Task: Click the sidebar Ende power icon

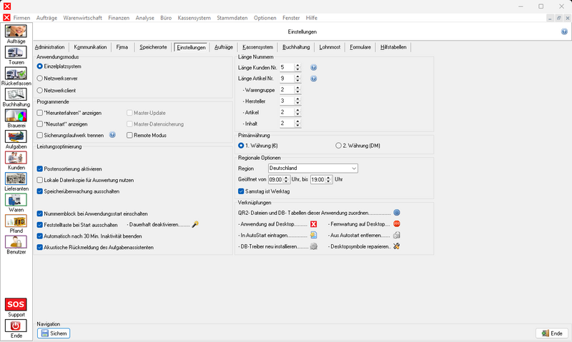Action: point(16,326)
